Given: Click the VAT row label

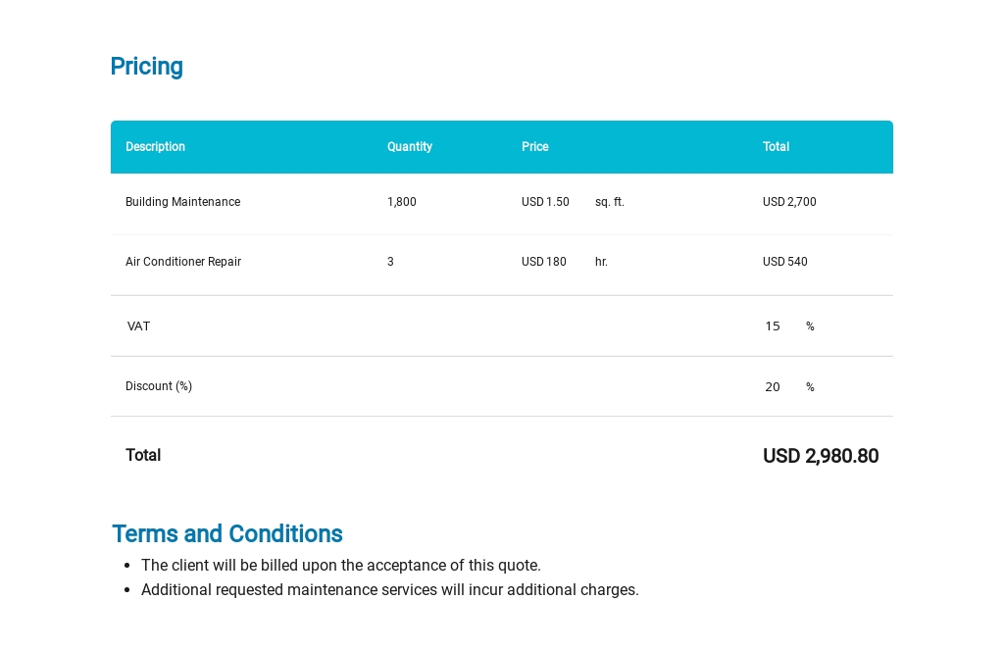Looking at the screenshot, I should point(138,326).
